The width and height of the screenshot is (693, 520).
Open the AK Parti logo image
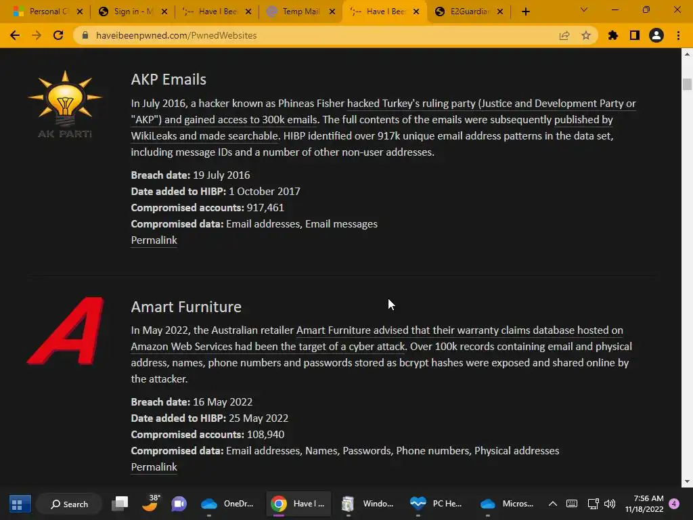point(65,104)
